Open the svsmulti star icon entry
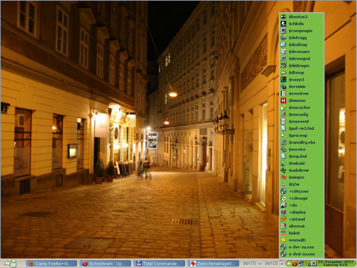 click(283, 240)
